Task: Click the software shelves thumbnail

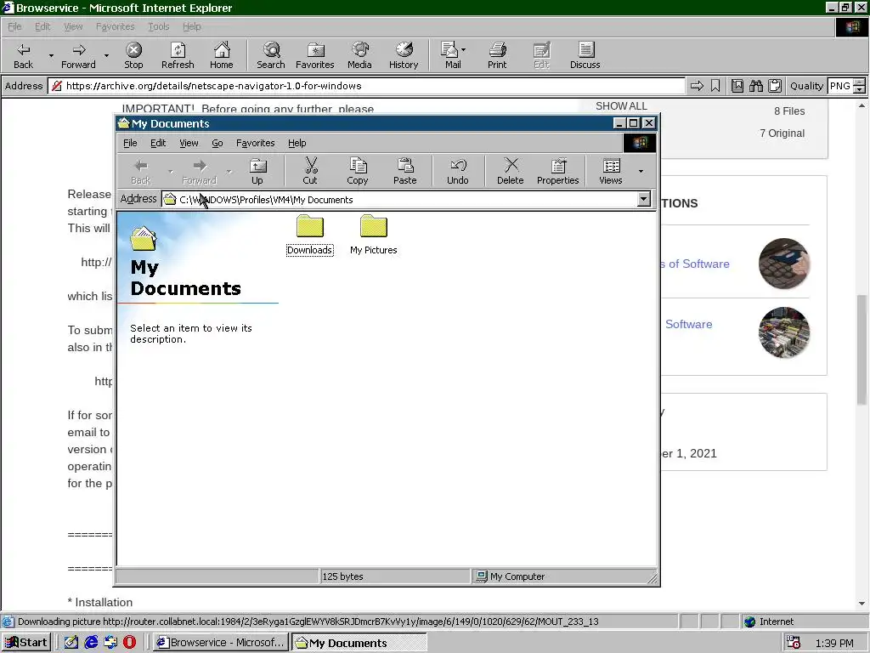Action: pyautogui.click(x=784, y=332)
